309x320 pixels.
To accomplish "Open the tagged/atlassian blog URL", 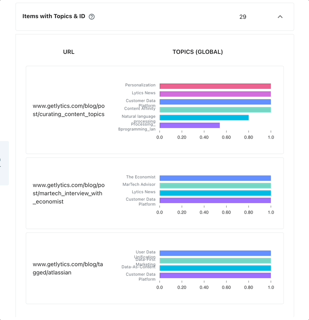I will tap(68, 268).
